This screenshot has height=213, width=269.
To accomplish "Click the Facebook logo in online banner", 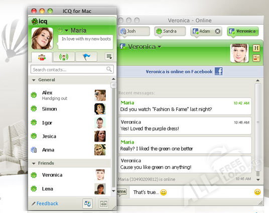I will (x=219, y=71).
